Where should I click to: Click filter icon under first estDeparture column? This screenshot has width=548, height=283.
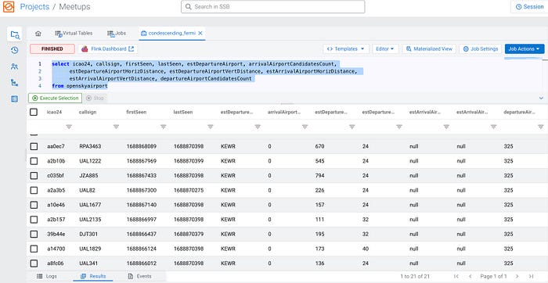[x=258, y=127]
